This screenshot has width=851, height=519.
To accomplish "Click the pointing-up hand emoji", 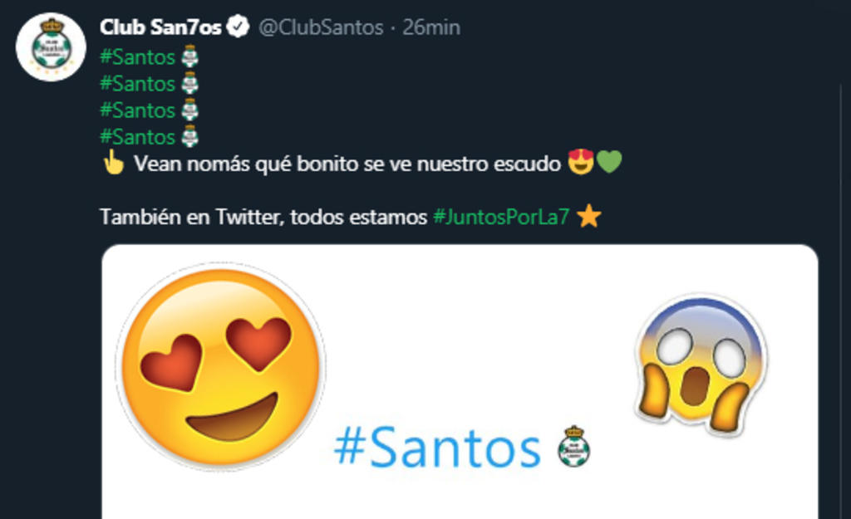I will 113,162.
